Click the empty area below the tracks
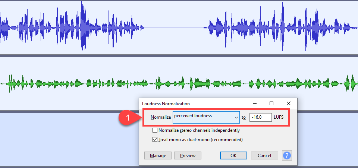Image resolution: width=358 pixels, height=168 pixels. 69,139
